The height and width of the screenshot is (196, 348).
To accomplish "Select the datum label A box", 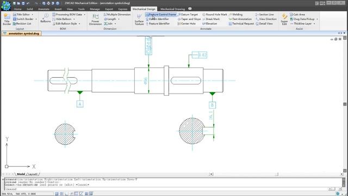I will 80,104.
